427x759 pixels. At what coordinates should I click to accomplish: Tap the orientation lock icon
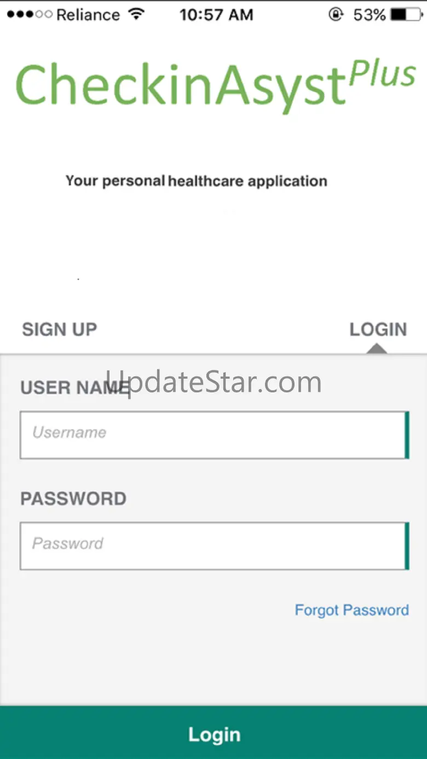[336, 14]
